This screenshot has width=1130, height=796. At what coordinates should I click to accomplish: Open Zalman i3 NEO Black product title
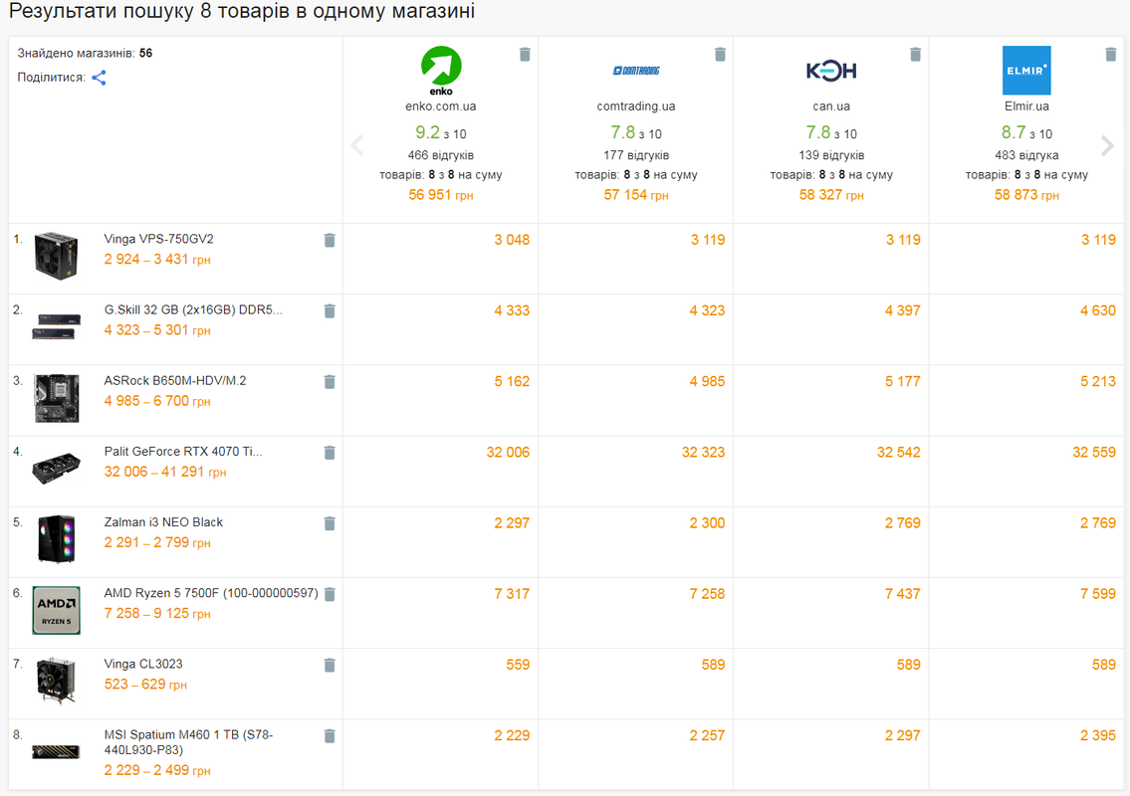point(163,522)
